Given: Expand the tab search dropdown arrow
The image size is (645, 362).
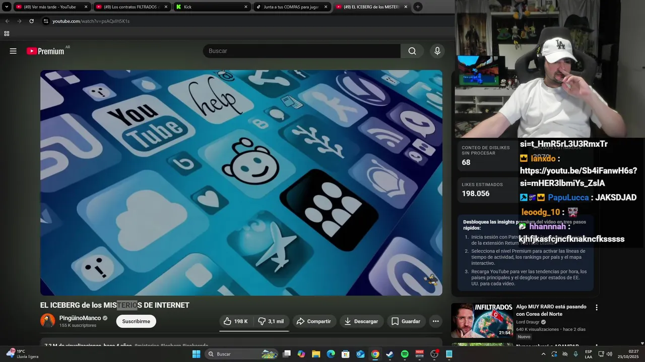Looking at the screenshot, I should click(7, 7).
